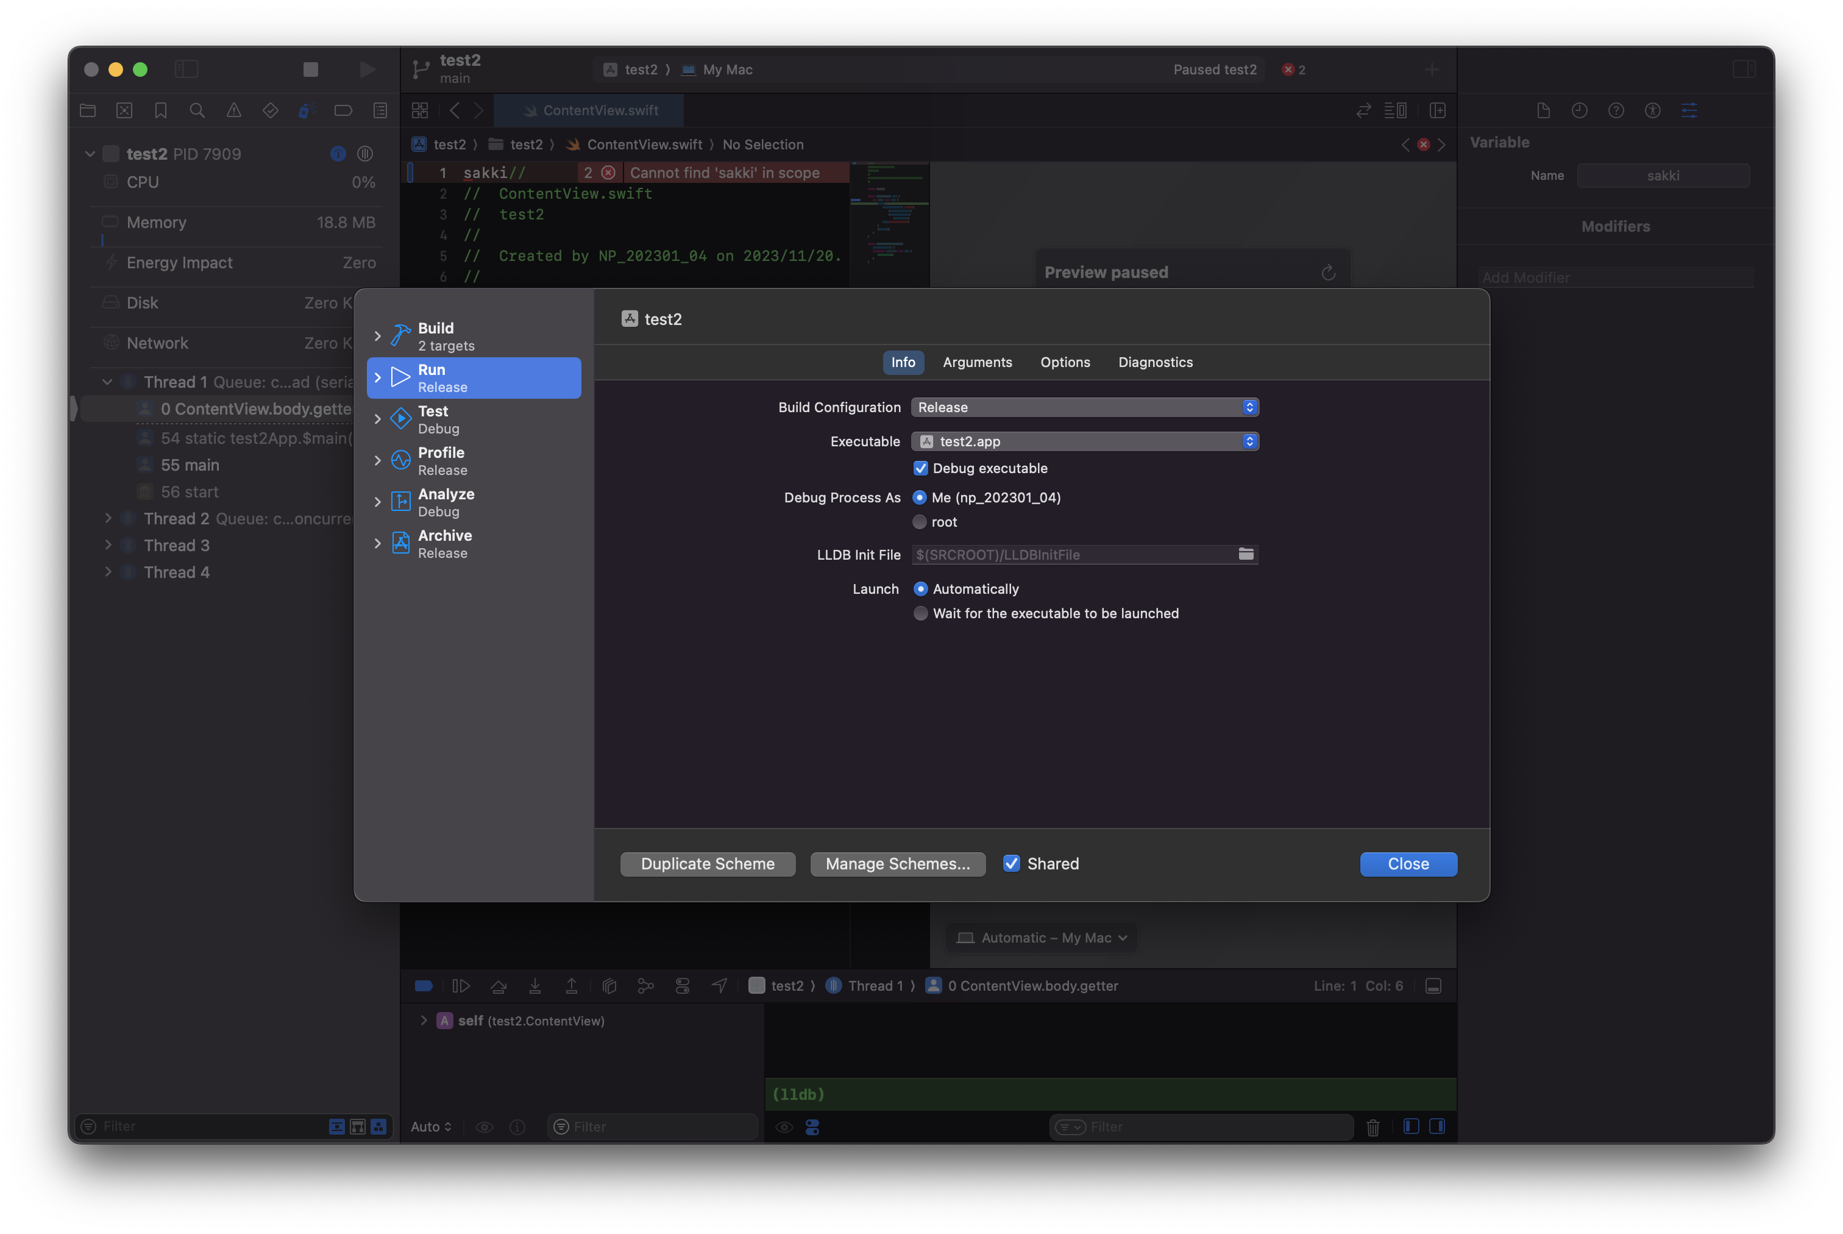
Task: Open the adjust editor options icon
Action: pyautogui.click(x=1396, y=111)
